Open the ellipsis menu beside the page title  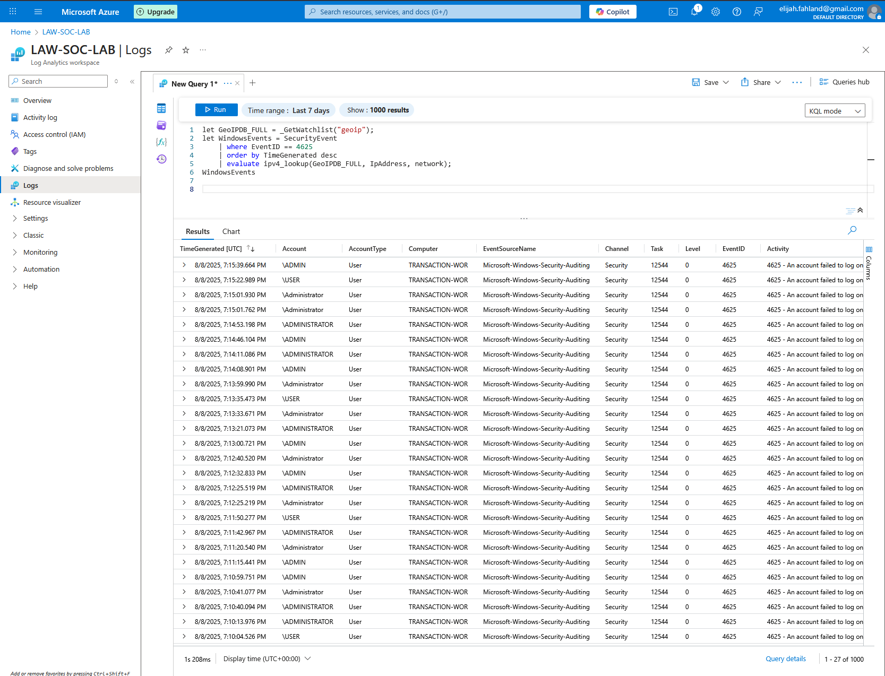203,50
